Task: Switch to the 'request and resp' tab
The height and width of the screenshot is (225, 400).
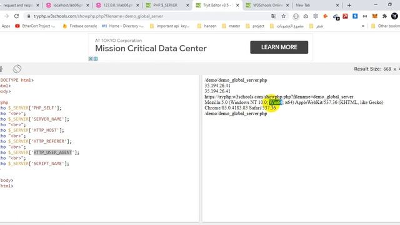Action: click(x=18, y=5)
